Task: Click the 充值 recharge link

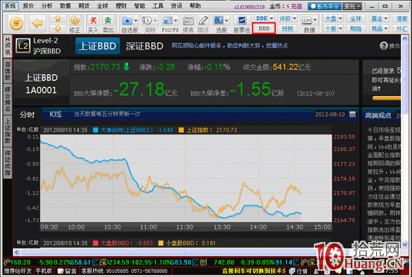Action: (297, 6)
